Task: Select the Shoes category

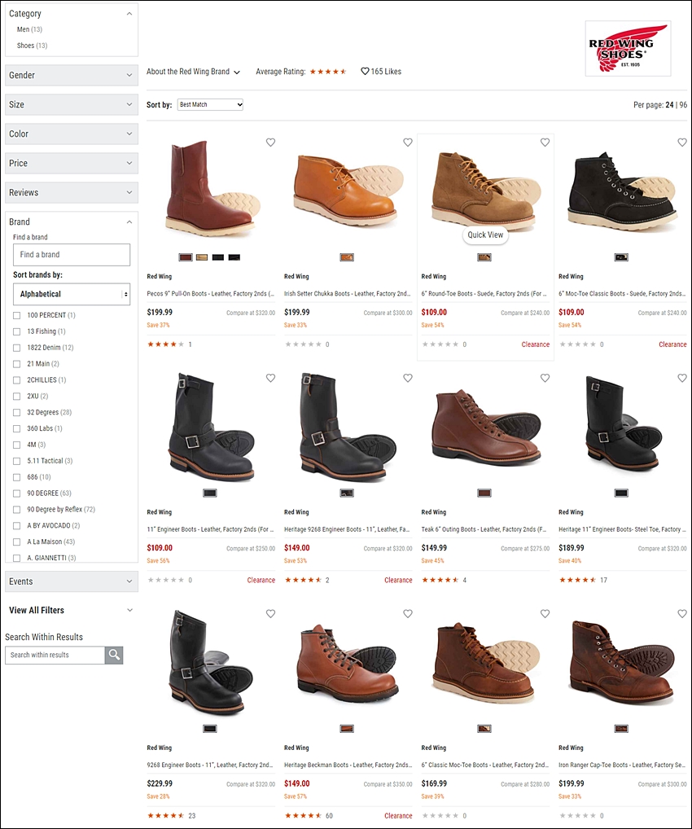Action: point(32,46)
